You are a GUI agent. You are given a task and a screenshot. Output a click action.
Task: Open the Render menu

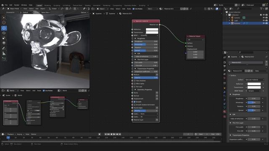click(x=17, y=5)
